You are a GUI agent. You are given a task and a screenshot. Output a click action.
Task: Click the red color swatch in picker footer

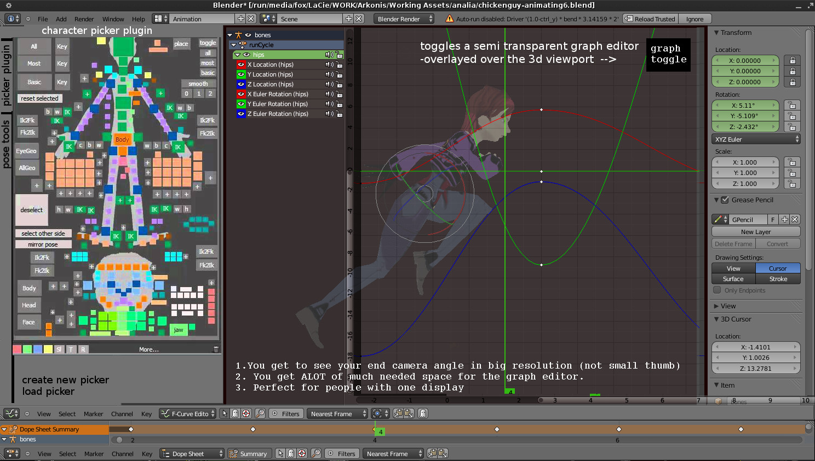click(17, 349)
